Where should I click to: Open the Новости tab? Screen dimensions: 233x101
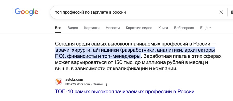coord(113,28)
